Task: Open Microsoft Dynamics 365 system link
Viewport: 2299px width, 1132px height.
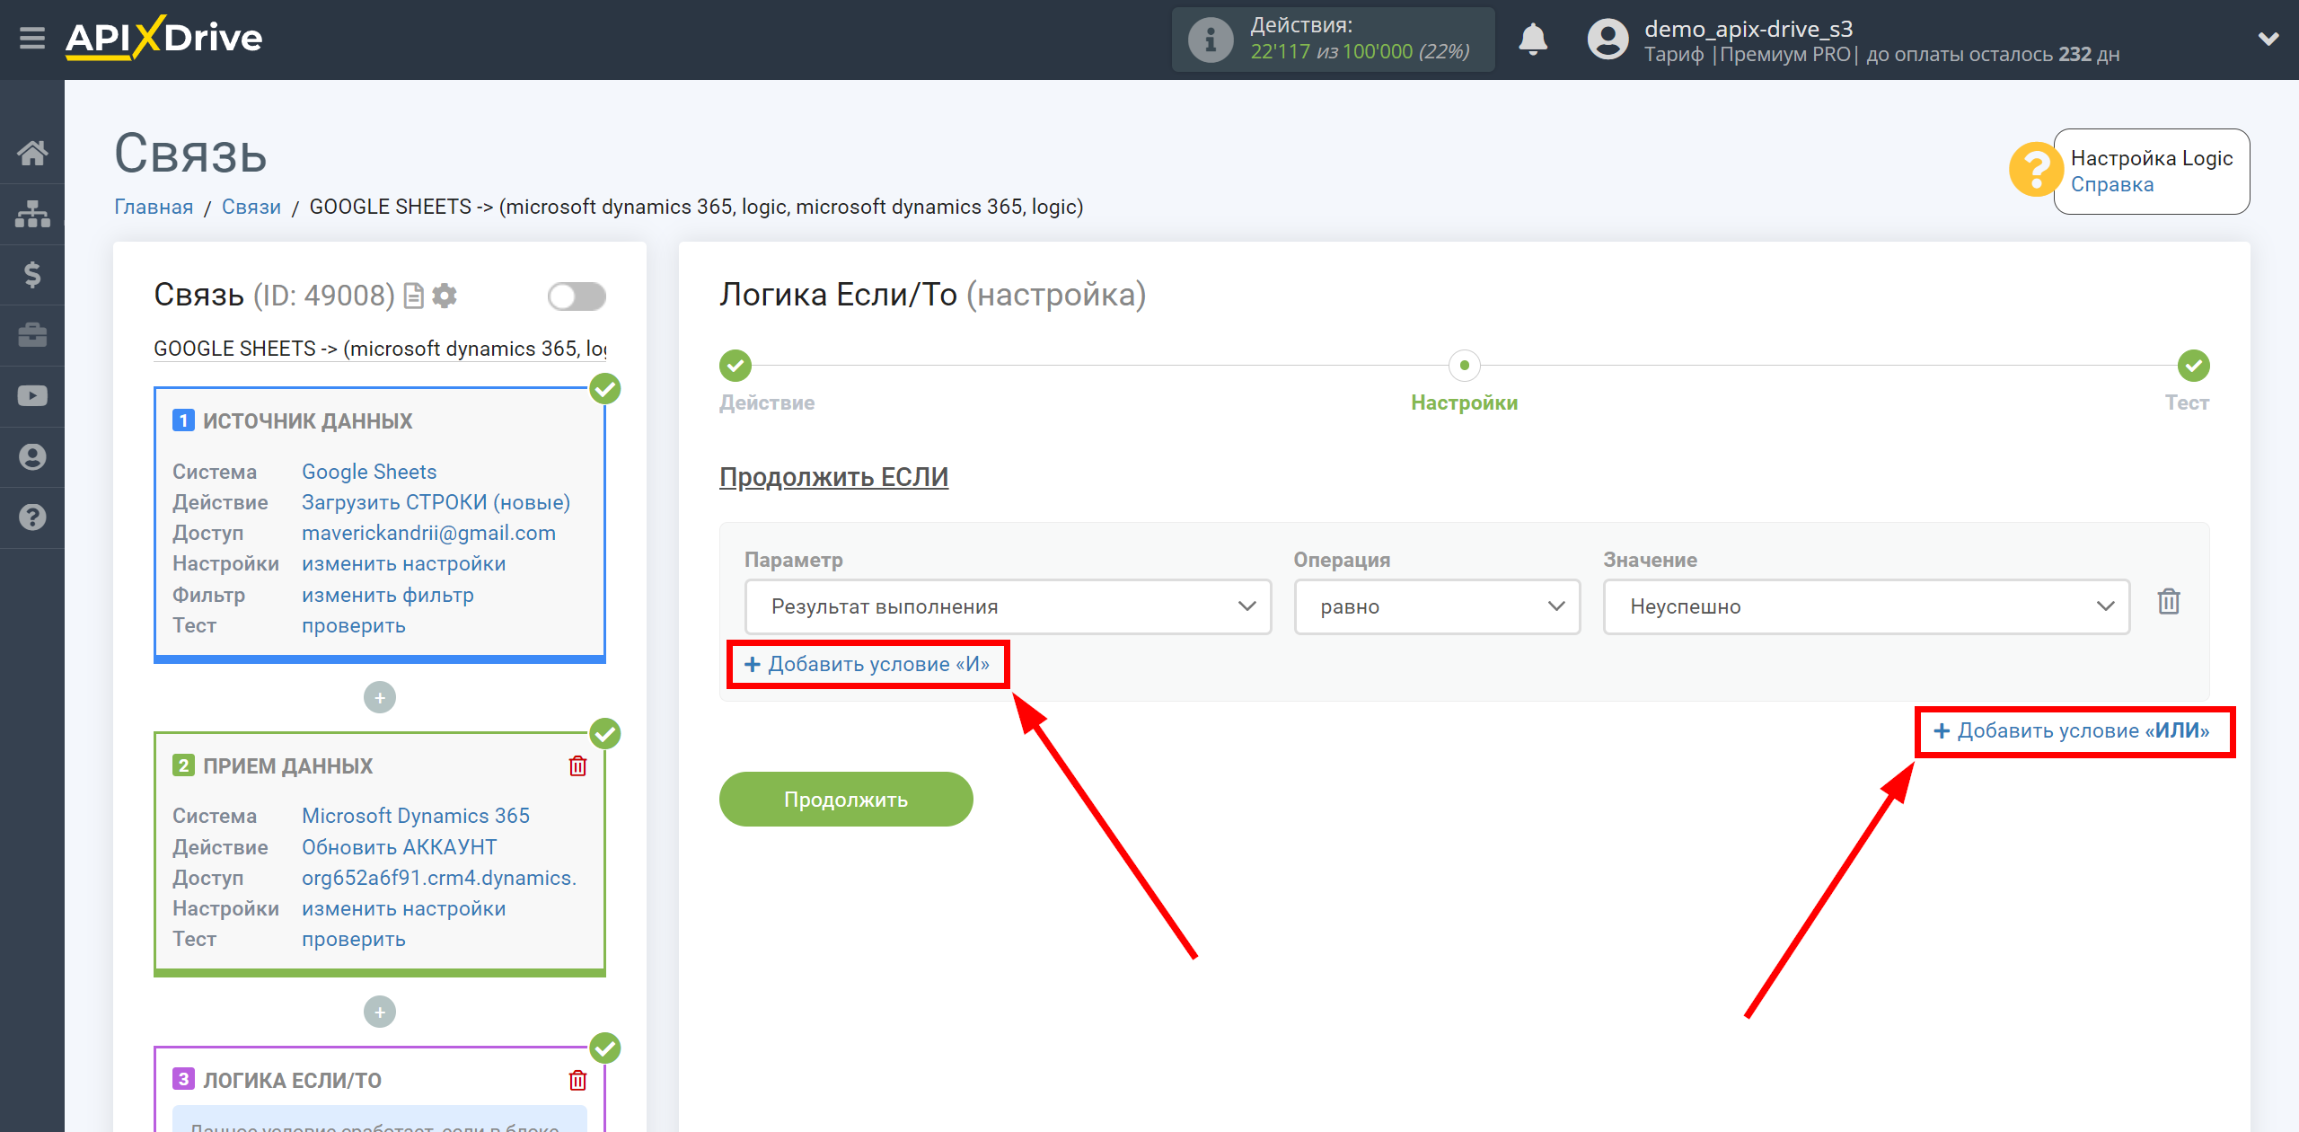Action: tap(415, 816)
